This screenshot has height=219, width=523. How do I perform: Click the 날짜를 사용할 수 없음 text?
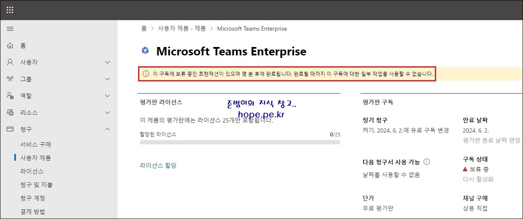(391, 175)
